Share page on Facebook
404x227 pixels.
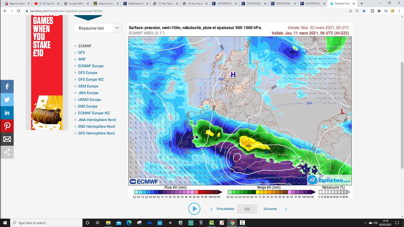(7, 86)
